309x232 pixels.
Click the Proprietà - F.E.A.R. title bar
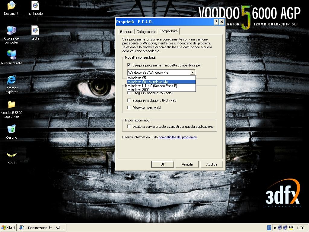(x=164, y=22)
